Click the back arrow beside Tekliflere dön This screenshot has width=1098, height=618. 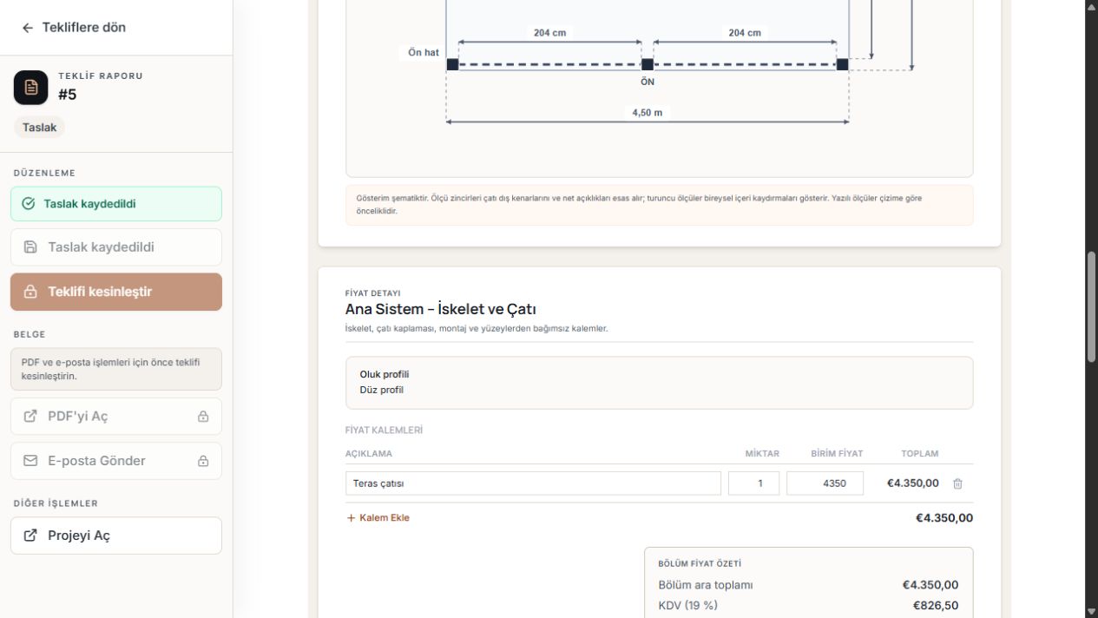coord(28,28)
